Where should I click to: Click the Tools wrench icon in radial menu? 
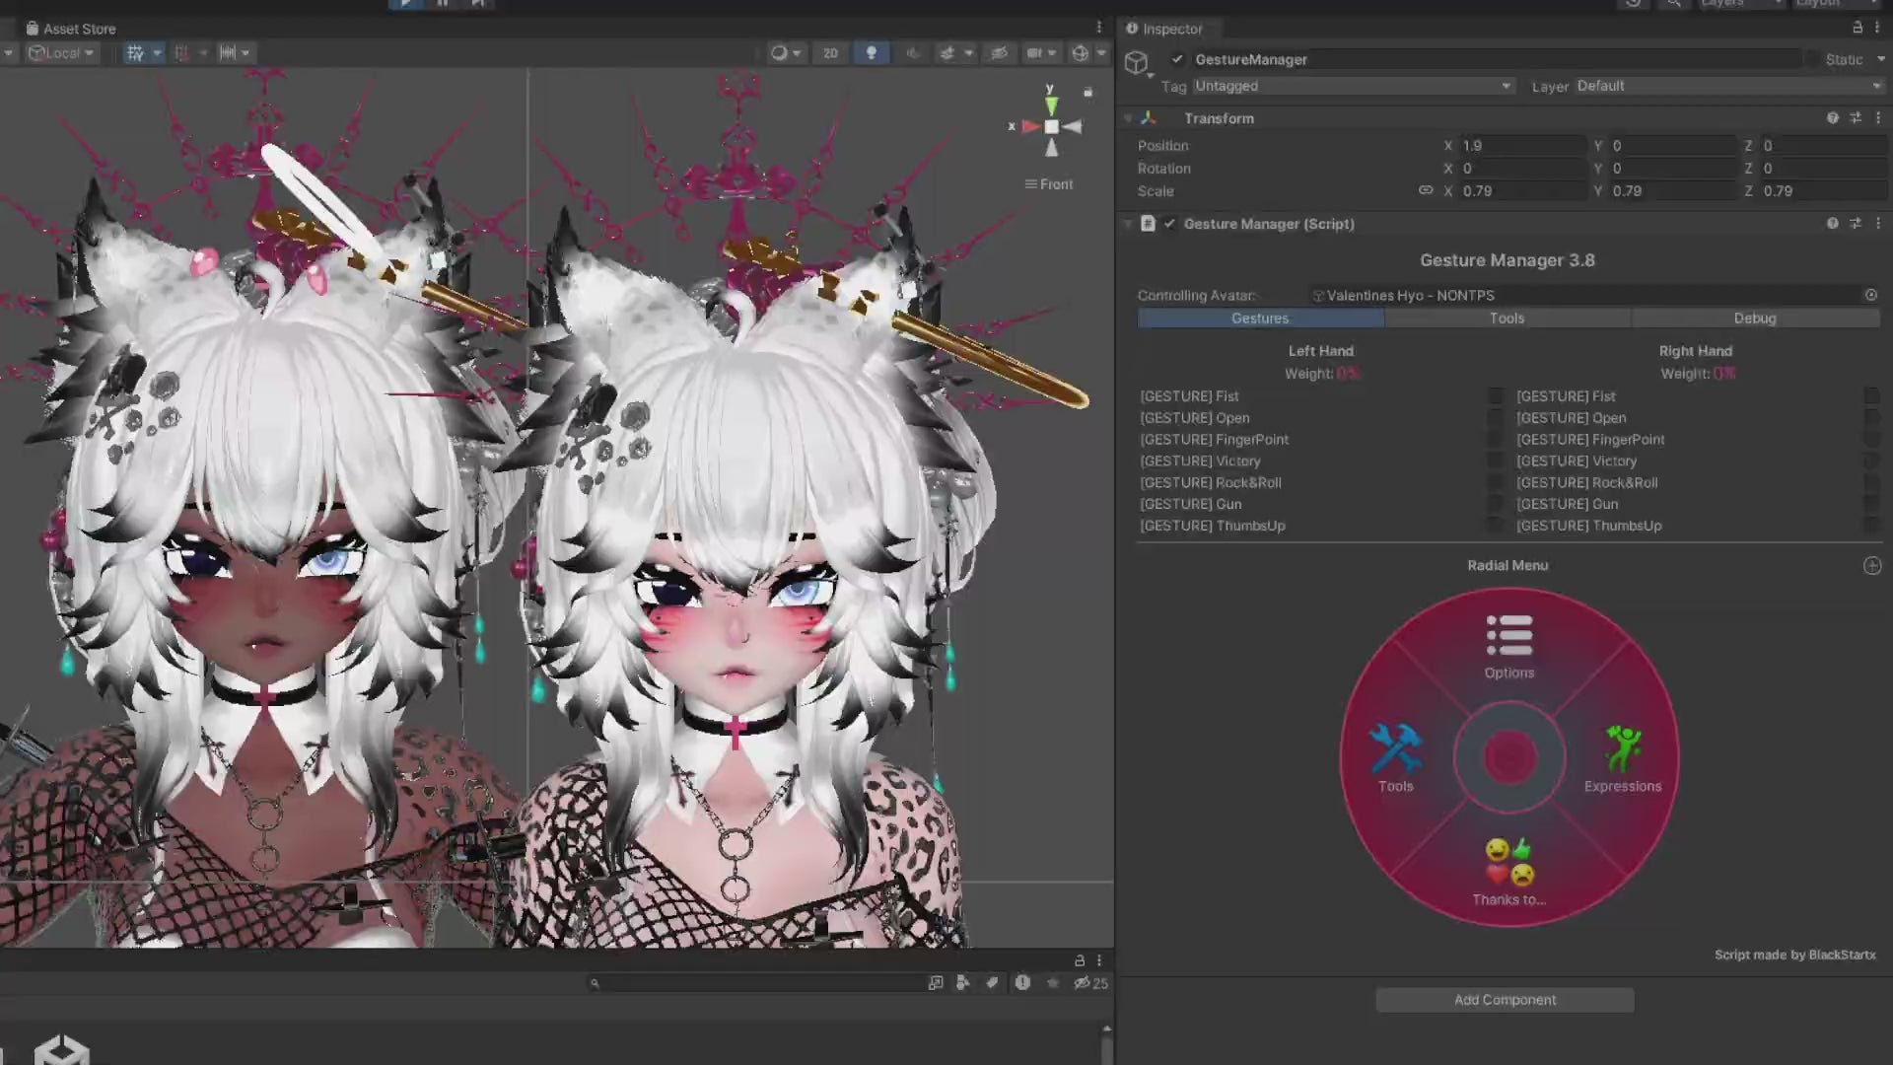point(1395,748)
